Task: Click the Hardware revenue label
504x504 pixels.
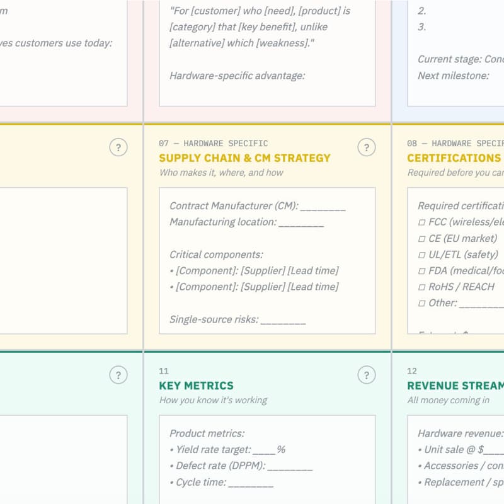Action: click(x=461, y=433)
